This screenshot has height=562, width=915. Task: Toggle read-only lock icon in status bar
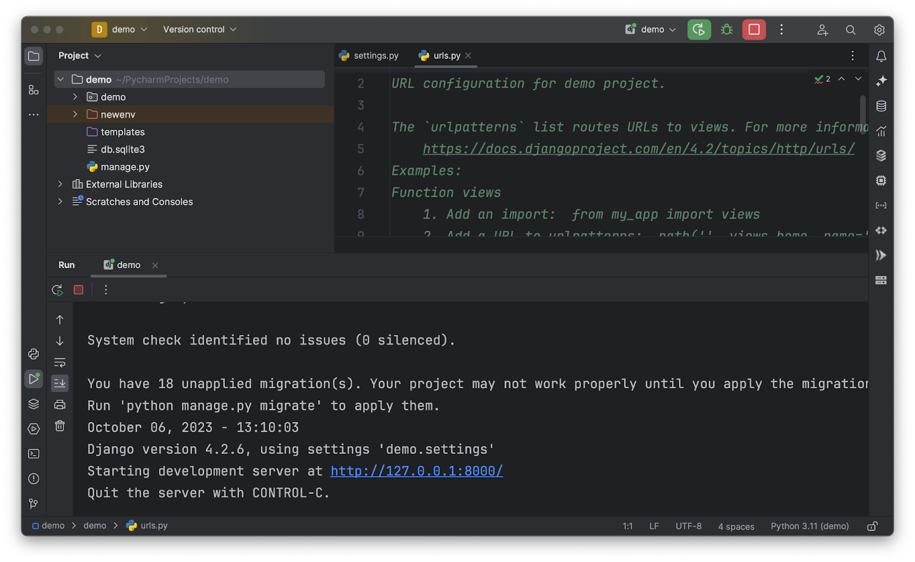point(872,526)
